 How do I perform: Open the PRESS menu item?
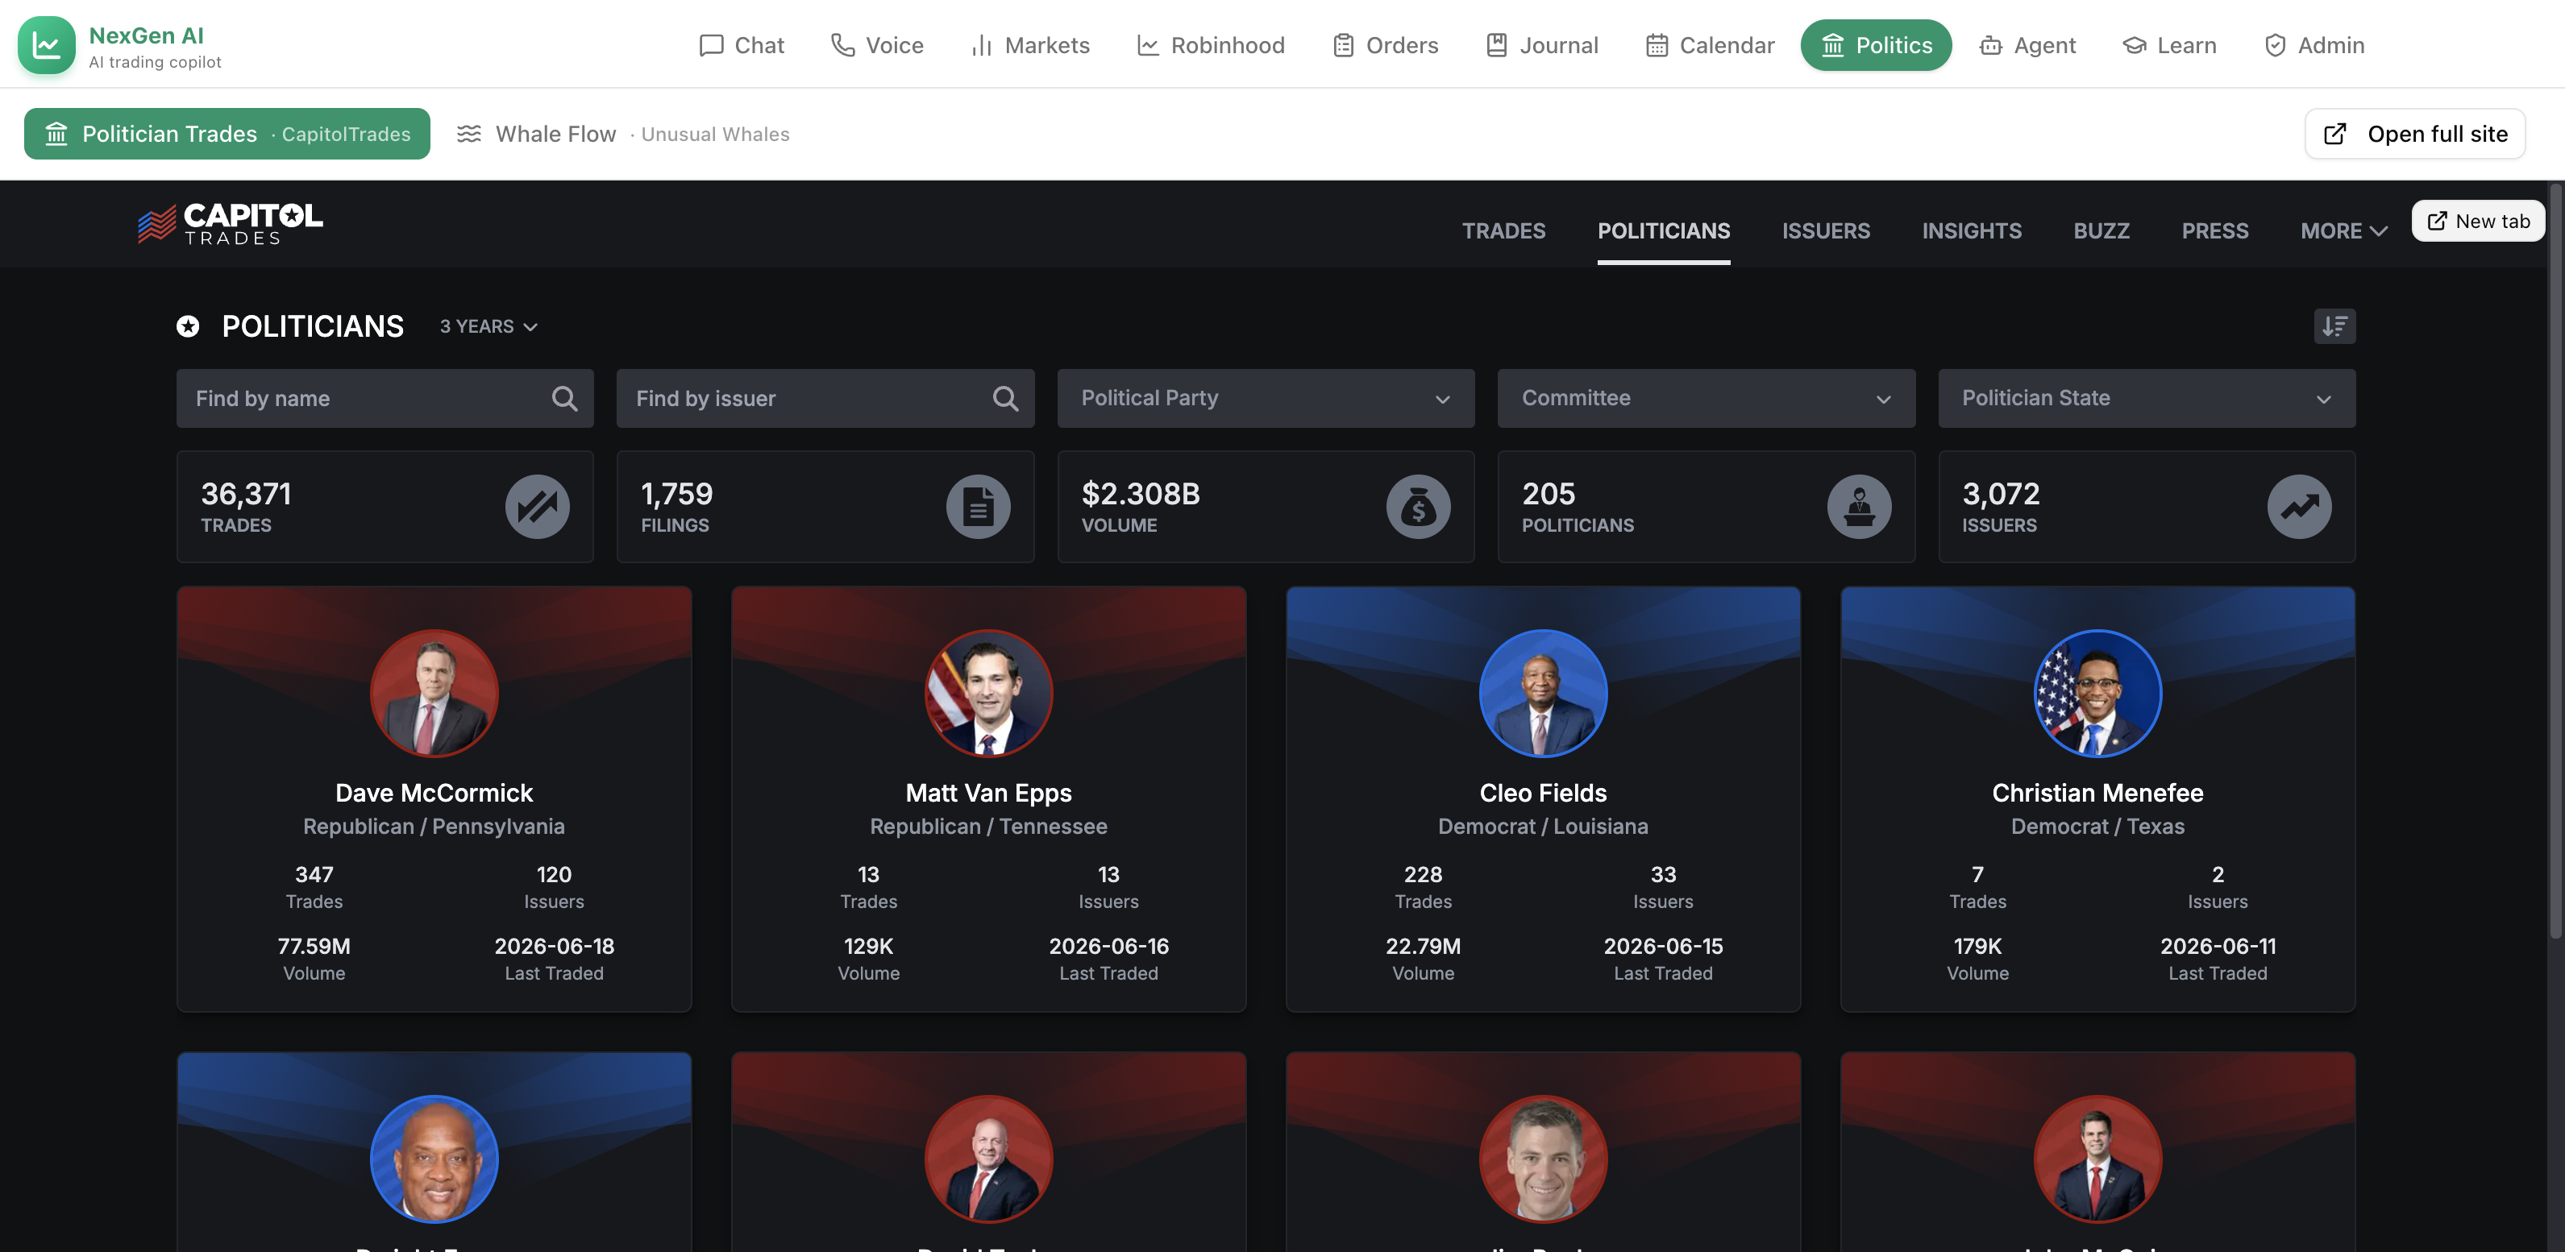point(2214,231)
